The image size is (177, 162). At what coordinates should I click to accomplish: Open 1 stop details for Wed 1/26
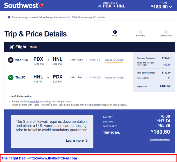coord(92,60)
